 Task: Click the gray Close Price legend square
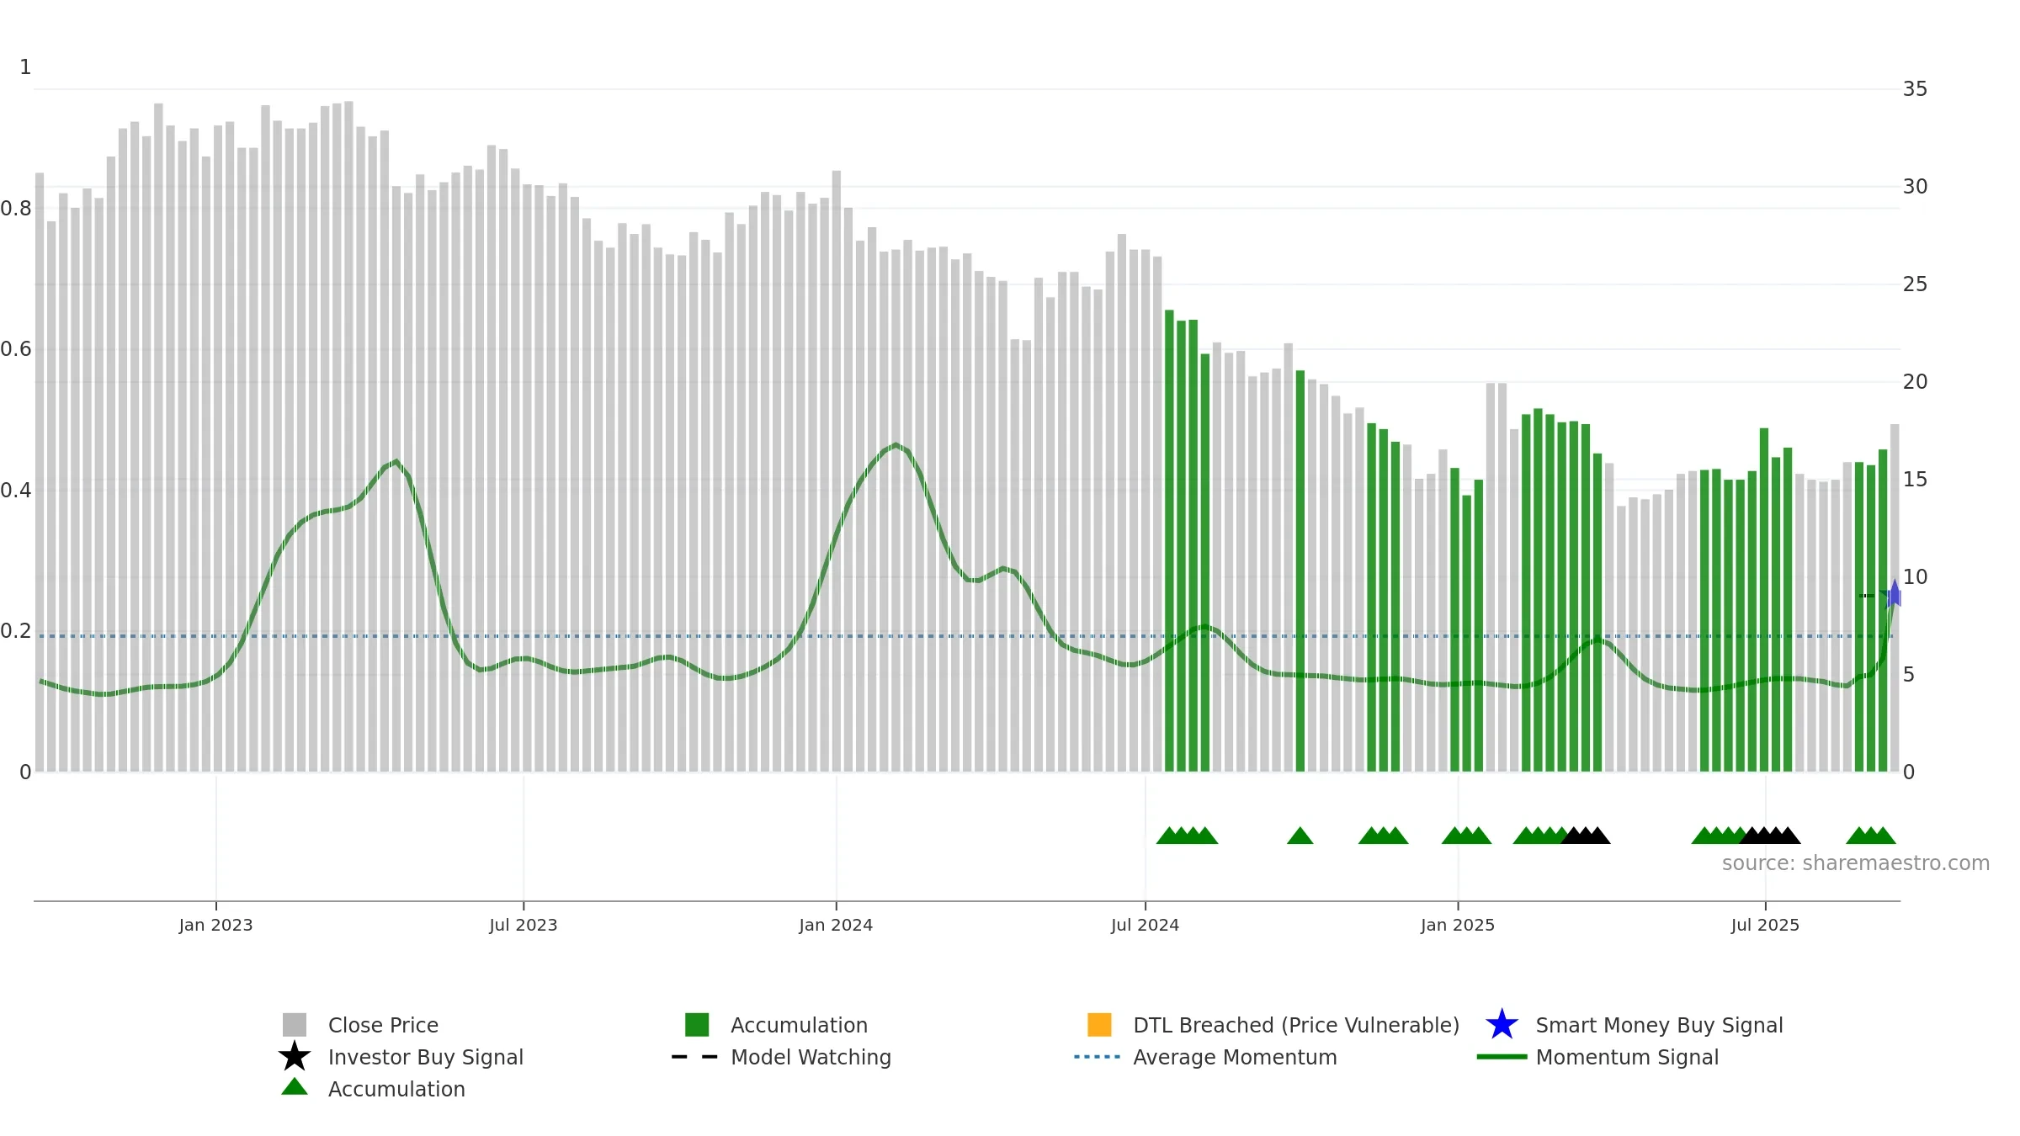pyautogui.click(x=295, y=1024)
